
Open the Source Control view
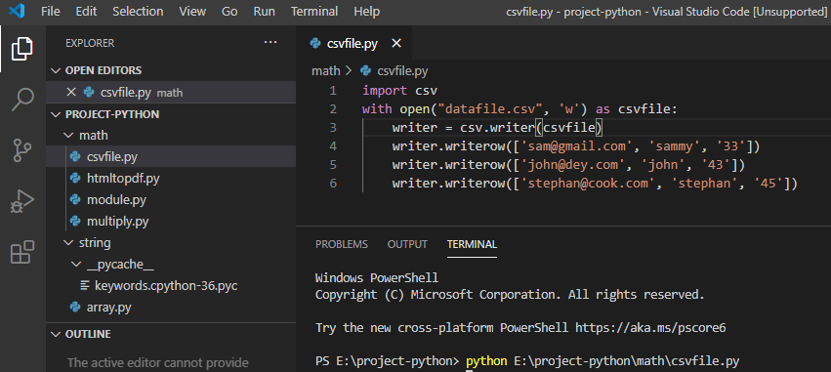[x=22, y=150]
